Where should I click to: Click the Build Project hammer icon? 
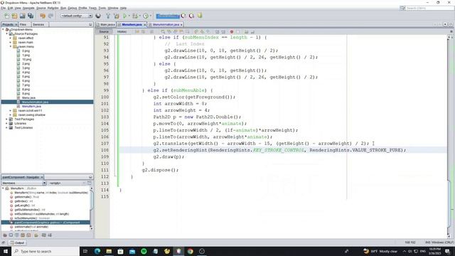[108, 16]
